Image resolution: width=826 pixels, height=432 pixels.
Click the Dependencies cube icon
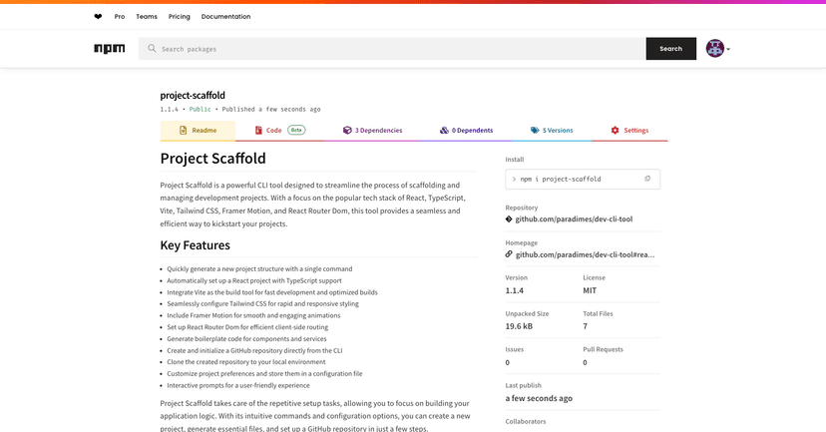(x=347, y=131)
